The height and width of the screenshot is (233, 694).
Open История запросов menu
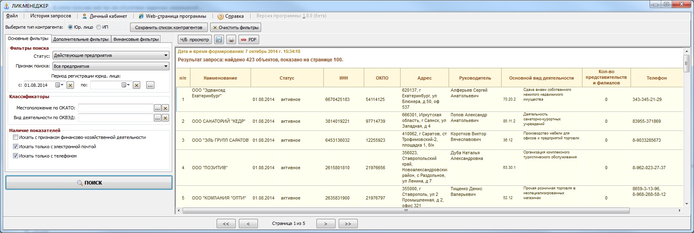(x=51, y=16)
